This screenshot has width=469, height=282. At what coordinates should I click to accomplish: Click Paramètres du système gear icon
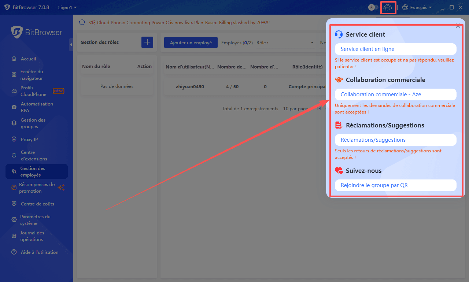click(14, 220)
